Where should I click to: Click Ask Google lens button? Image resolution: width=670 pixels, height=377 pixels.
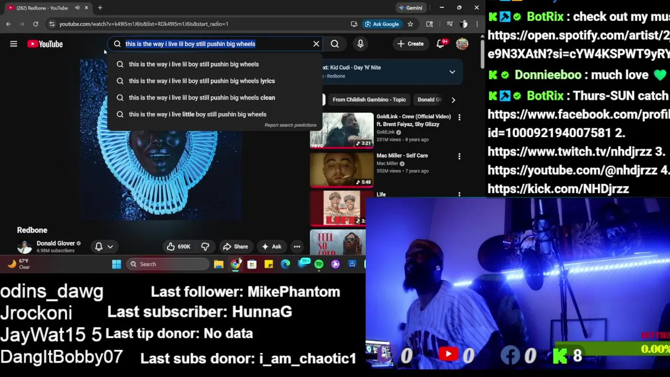(382, 24)
